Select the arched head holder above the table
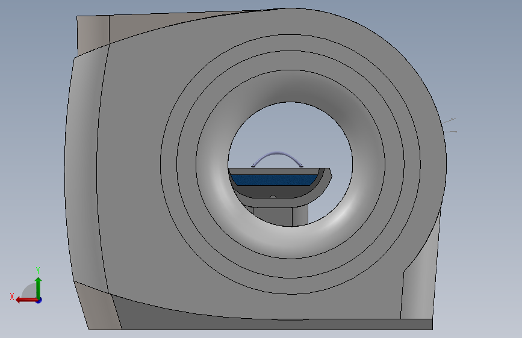Image resolution: width=522 pixels, height=338 pixels. (x=277, y=159)
